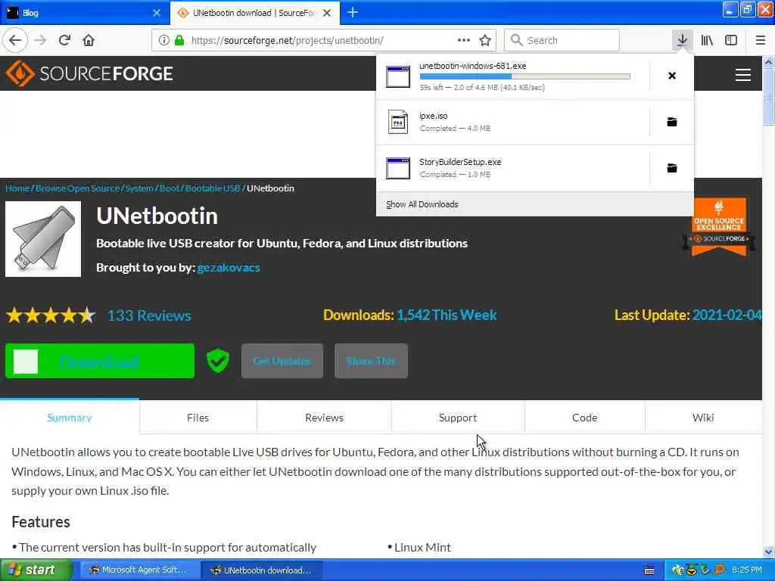Click UNetbootin download taskbar button
The width and height of the screenshot is (775, 581).
coord(262,570)
